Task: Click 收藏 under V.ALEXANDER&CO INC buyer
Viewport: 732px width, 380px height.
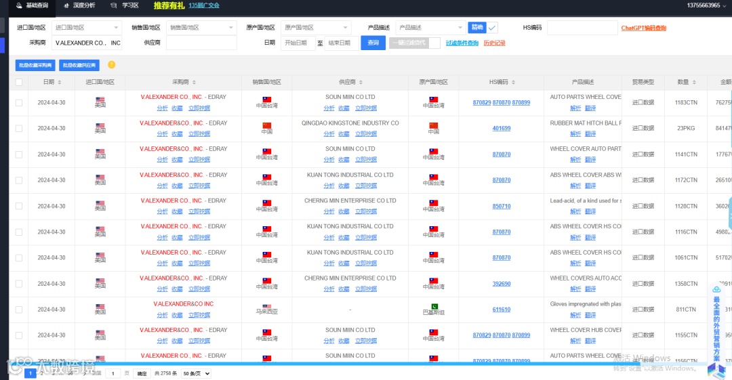Action: pyautogui.click(x=177, y=315)
